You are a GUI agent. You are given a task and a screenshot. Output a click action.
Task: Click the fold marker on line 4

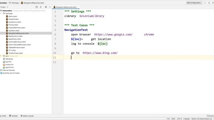63,25
